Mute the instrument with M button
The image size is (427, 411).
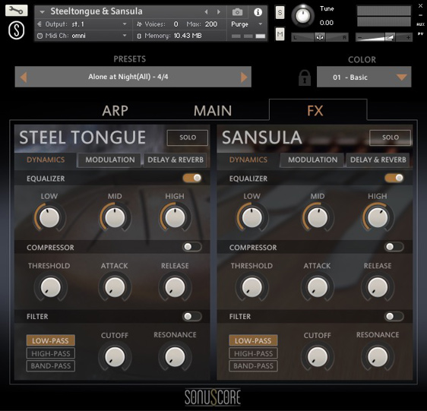tap(280, 34)
